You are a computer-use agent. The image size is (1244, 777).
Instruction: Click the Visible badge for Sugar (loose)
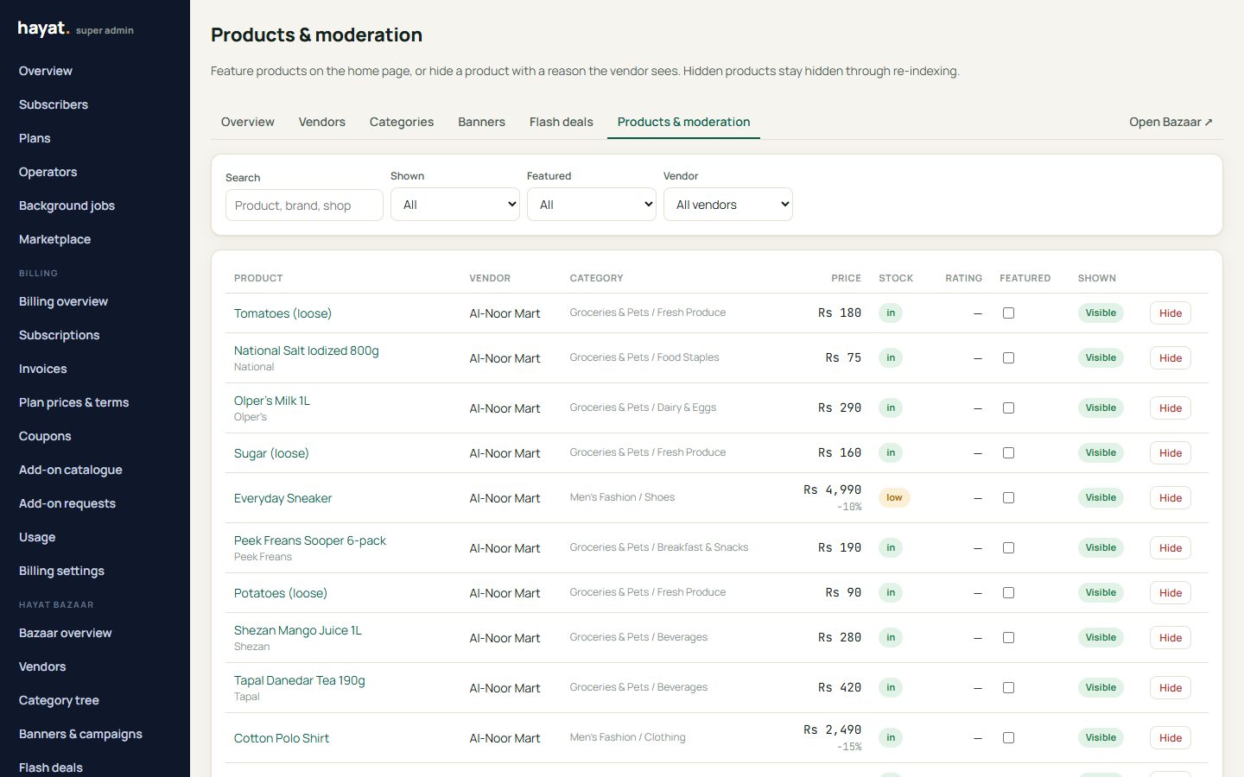1101,453
